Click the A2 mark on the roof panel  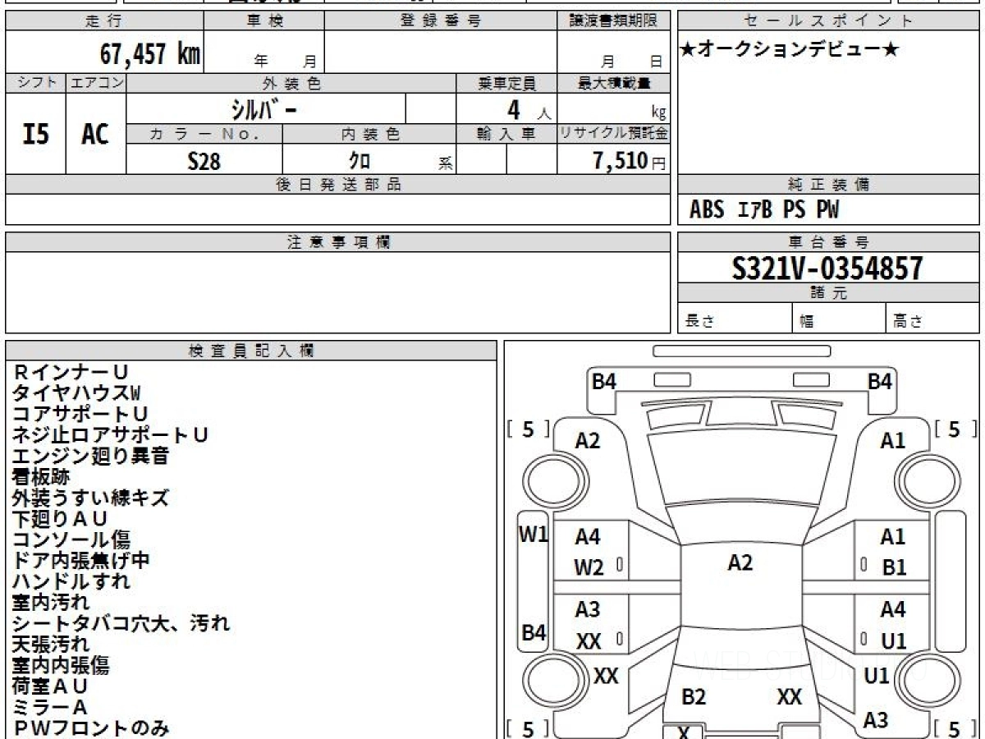pos(740,562)
